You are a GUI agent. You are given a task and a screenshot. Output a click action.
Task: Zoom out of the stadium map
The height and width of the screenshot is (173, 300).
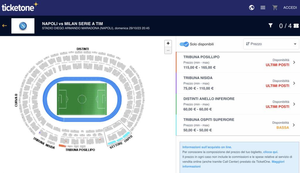pyautogui.click(x=168, y=50)
